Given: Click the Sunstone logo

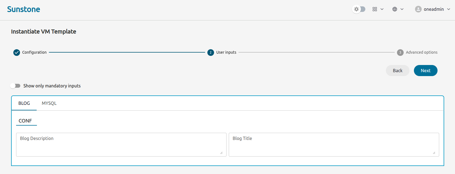Looking at the screenshot, I should (24, 9).
